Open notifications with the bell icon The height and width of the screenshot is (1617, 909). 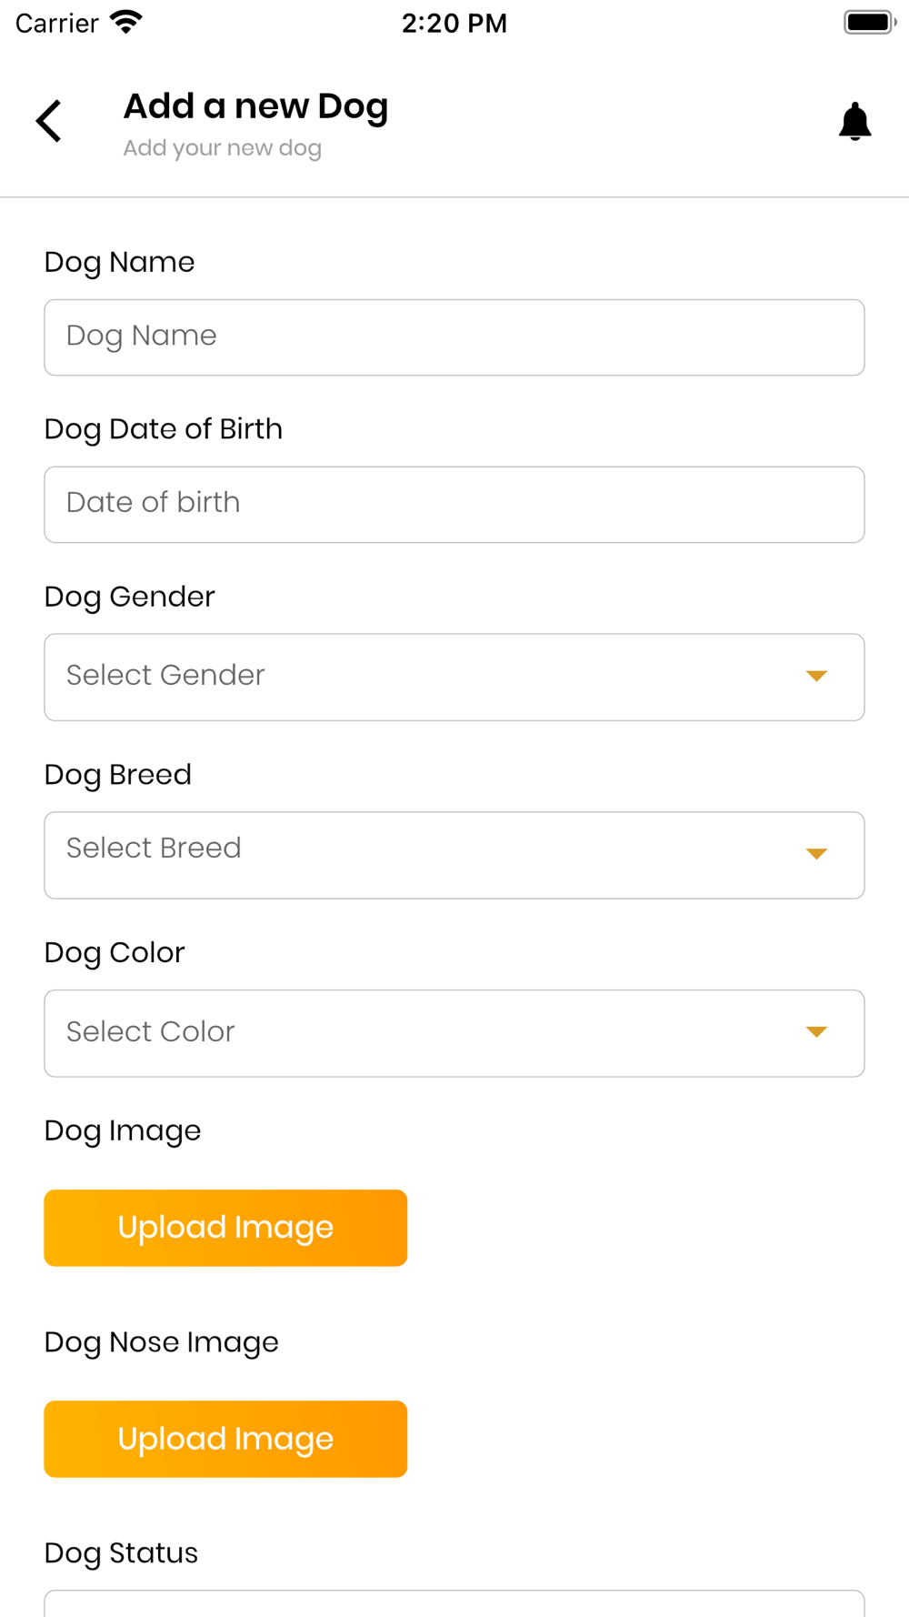[x=854, y=122]
